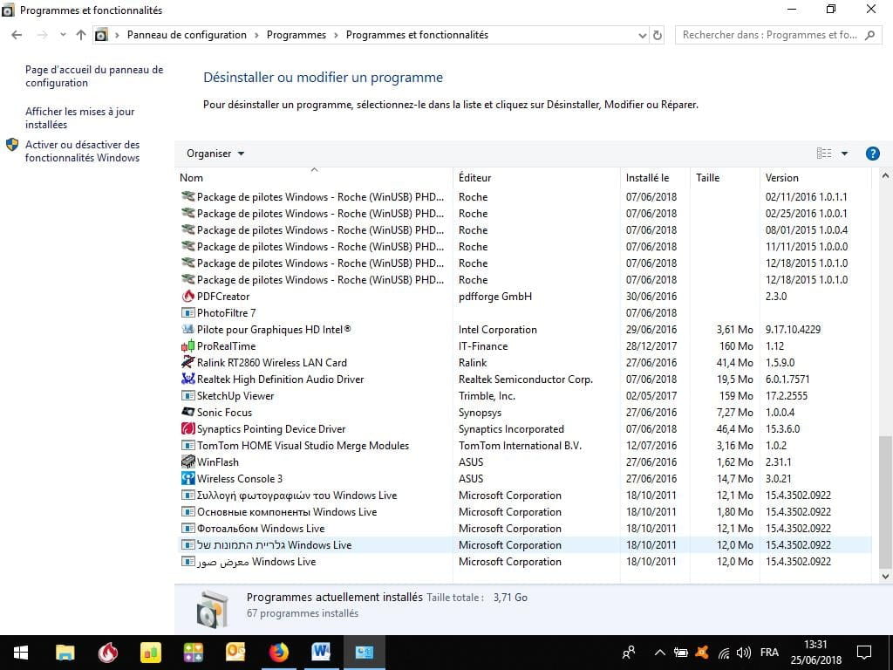The image size is (893, 670).
Task: Click the Intel HD Graphics driver icon
Action: click(x=188, y=329)
